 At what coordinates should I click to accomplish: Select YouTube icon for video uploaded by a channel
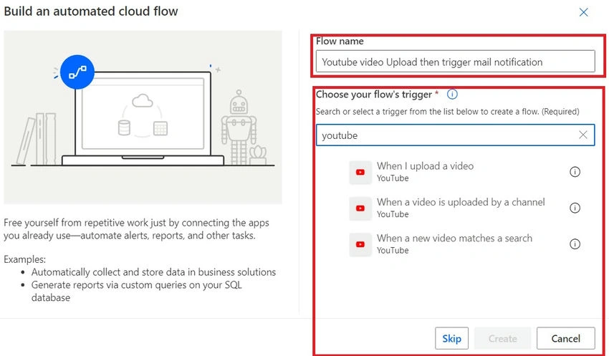pos(360,208)
